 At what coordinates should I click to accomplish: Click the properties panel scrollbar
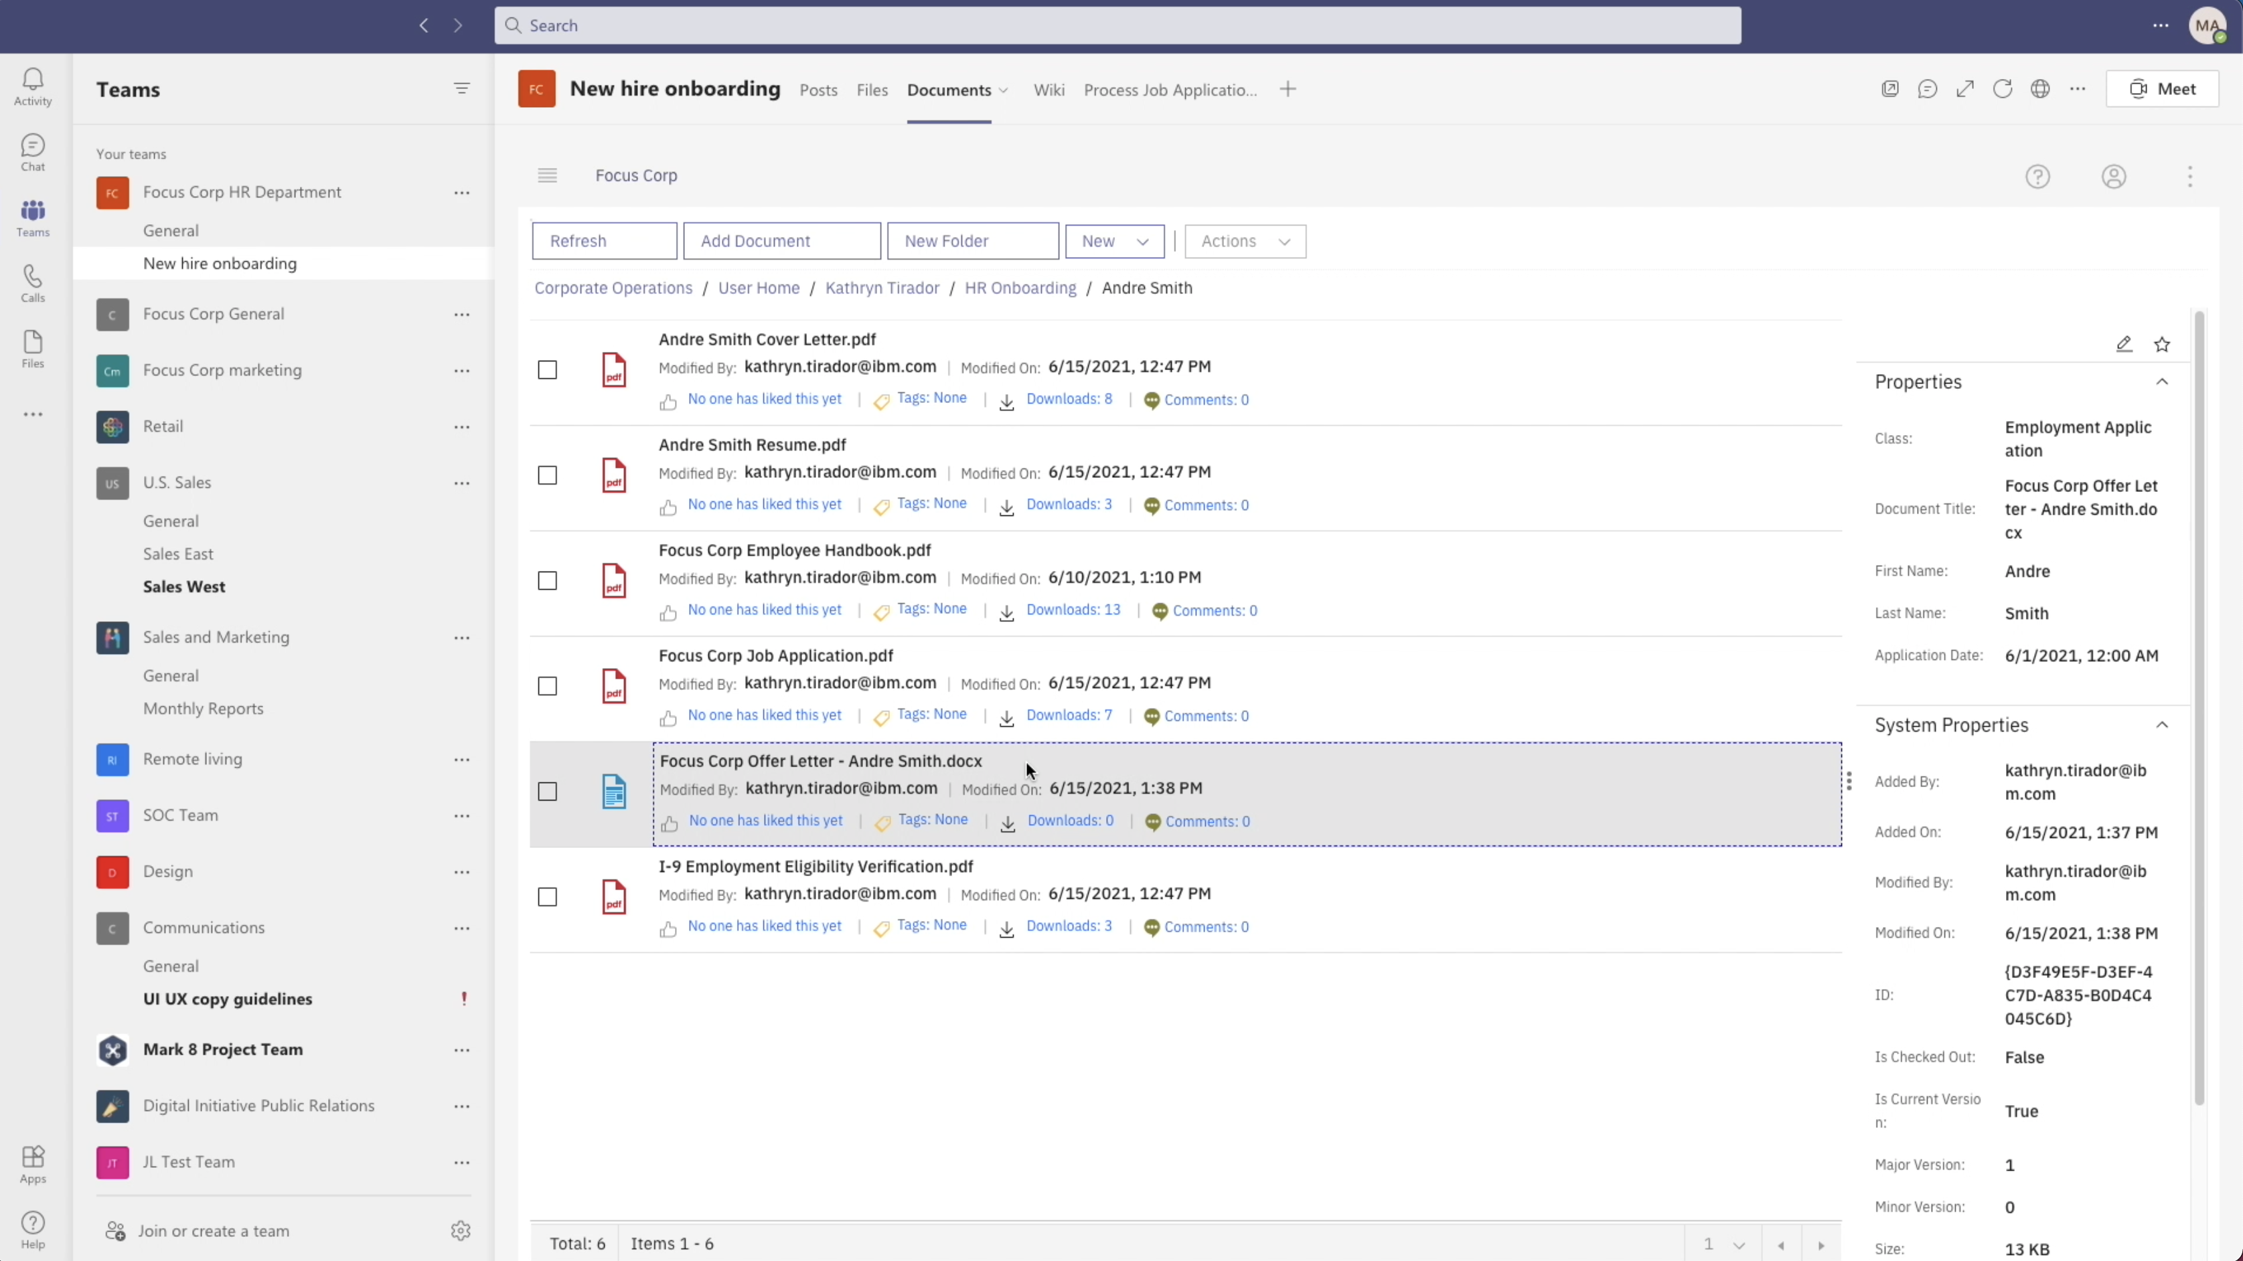point(2199,707)
